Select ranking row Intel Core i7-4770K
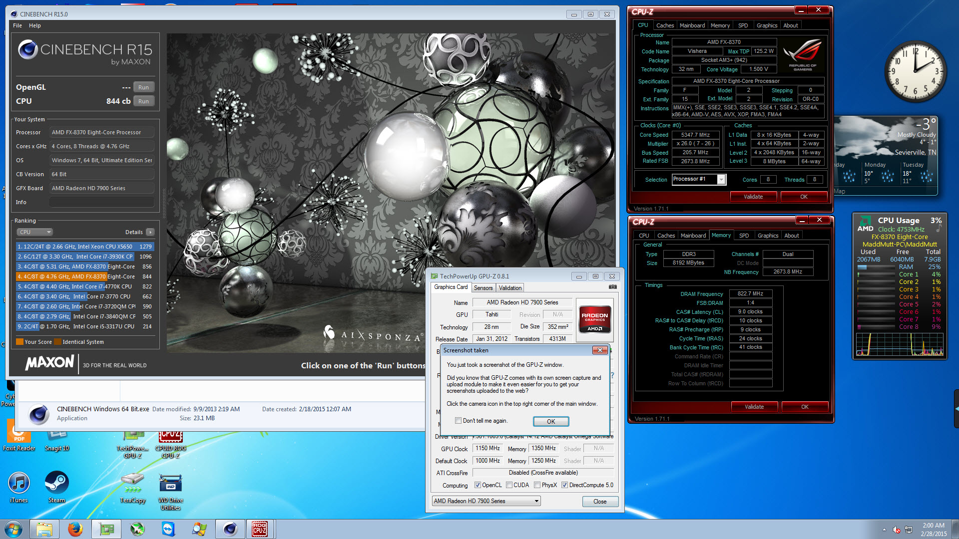Viewport: 959px width, 539px height. [85, 286]
